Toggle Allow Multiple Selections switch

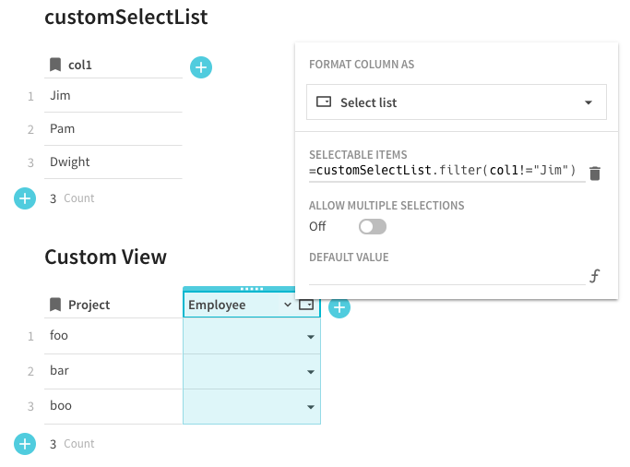point(372,226)
